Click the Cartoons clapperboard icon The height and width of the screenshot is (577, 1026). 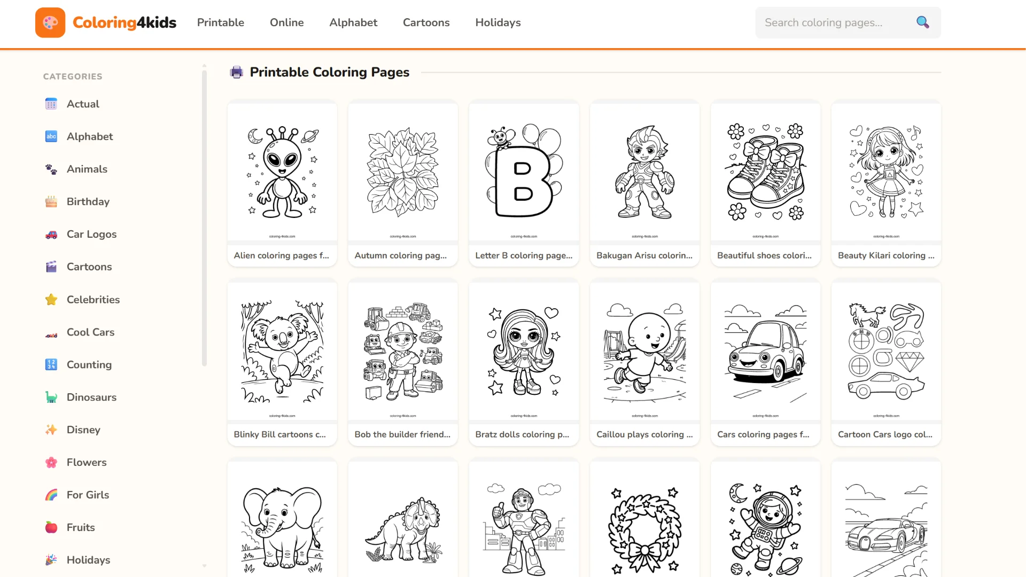click(x=51, y=267)
